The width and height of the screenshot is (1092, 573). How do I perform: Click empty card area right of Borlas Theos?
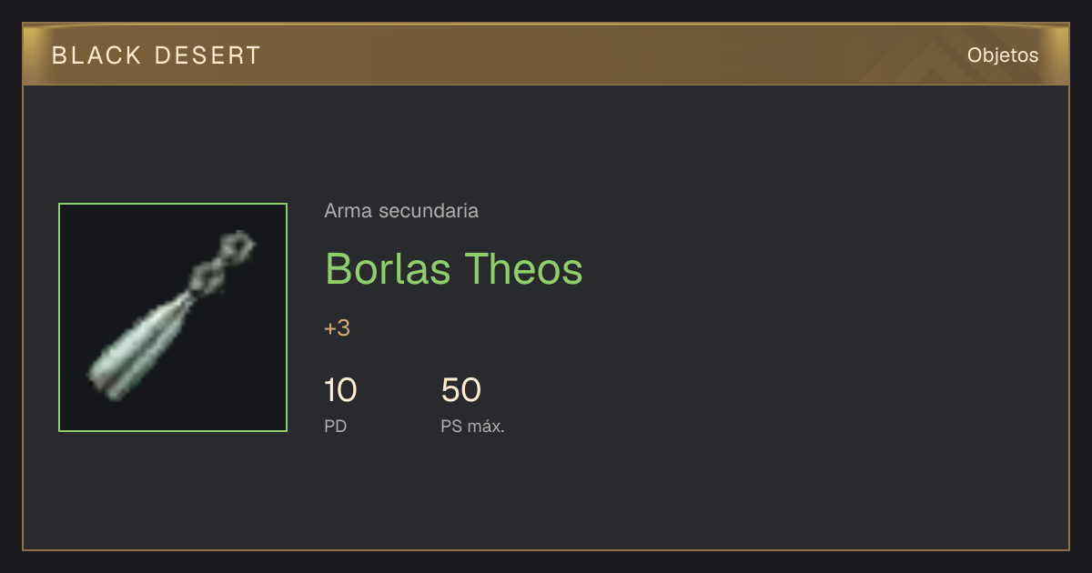[819, 269]
